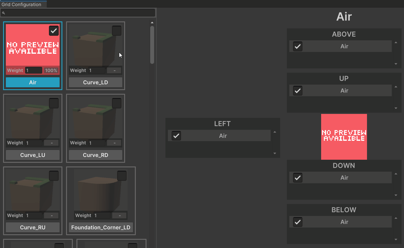This screenshot has height=248, width=404.
Task: Click the BELOW section header
Action: 344,210
